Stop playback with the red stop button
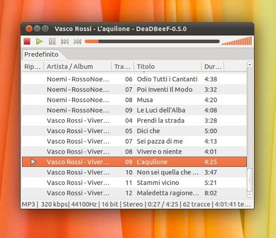Viewport: 276px width, 238px height. coord(27,41)
